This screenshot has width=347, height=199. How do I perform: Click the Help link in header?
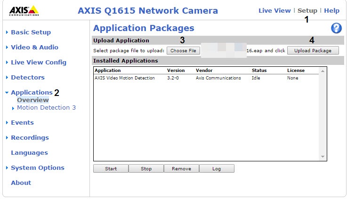tap(331, 11)
